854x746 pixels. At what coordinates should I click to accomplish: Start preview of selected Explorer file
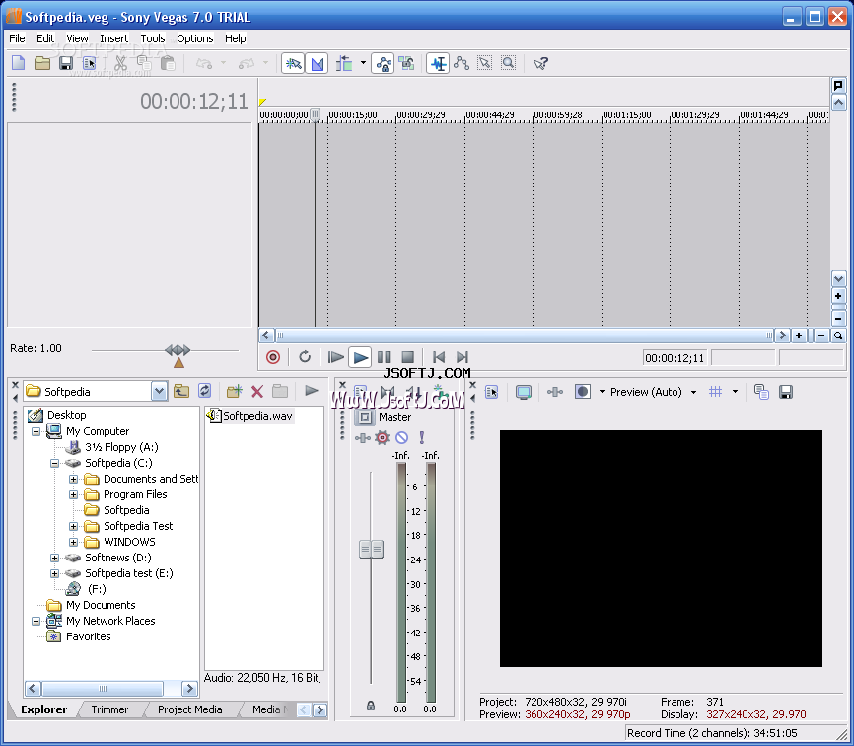[311, 390]
